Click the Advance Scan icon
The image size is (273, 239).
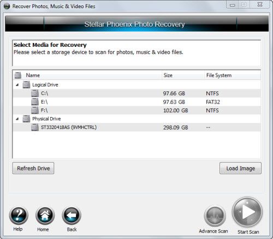[215, 217]
